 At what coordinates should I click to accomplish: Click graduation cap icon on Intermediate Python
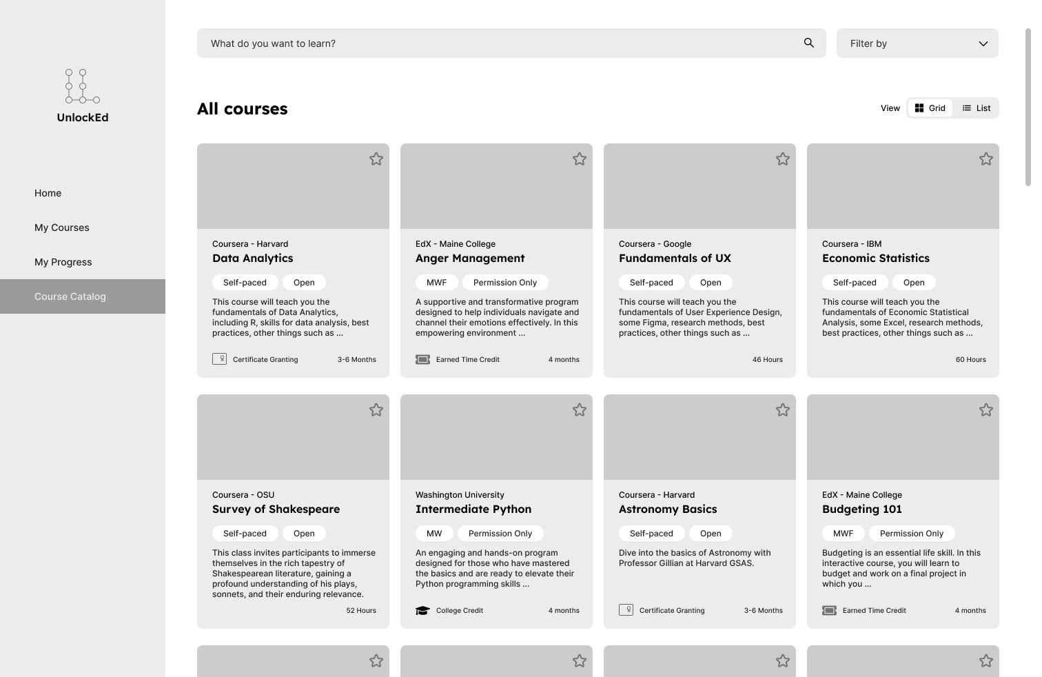pos(423,610)
